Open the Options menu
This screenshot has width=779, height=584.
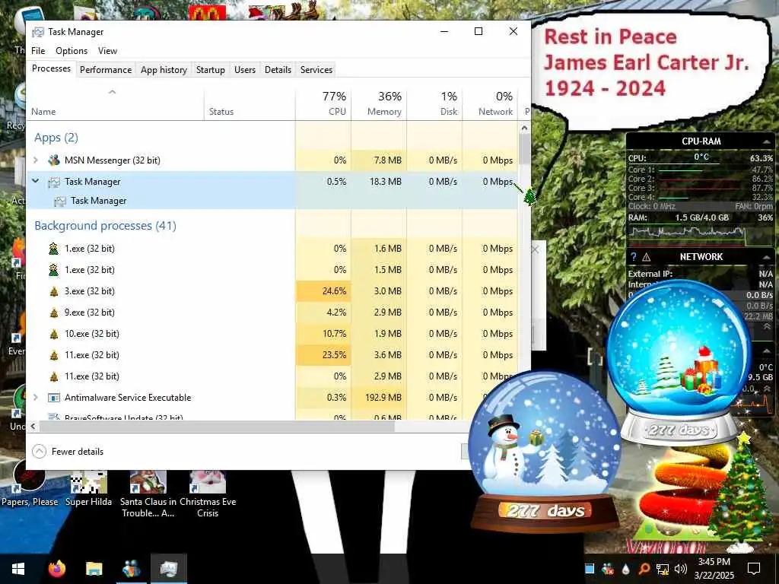72,51
